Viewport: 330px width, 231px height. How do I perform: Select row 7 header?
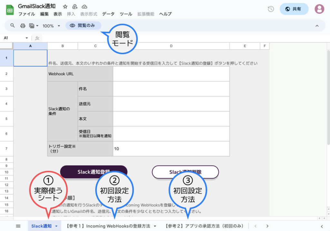click(6, 149)
